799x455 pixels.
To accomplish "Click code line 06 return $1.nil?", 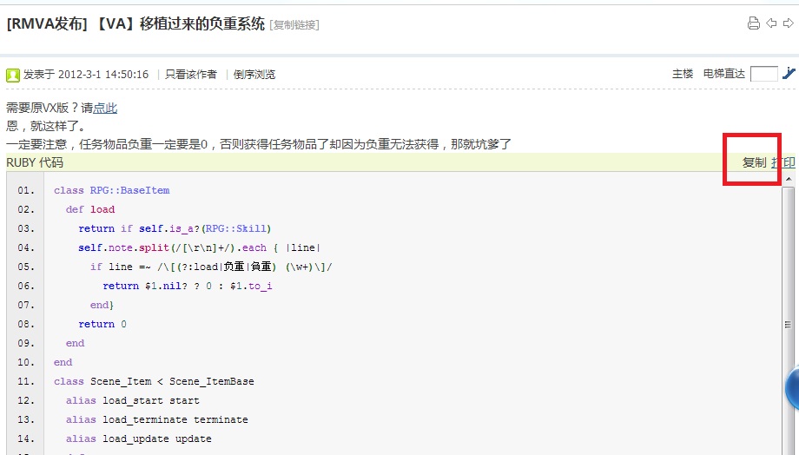I will (x=187, y=286).
